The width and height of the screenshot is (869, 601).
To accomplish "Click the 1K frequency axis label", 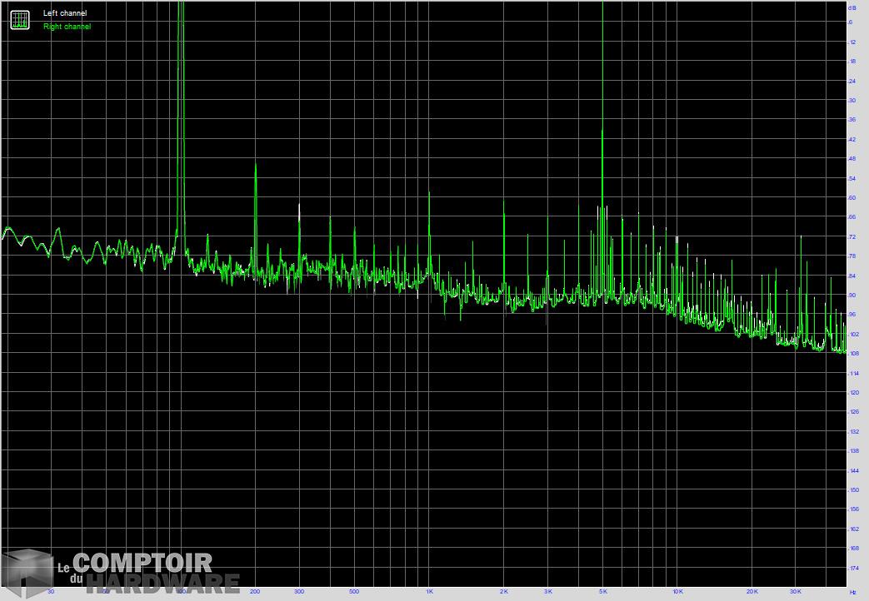I will tap(430, 592).
